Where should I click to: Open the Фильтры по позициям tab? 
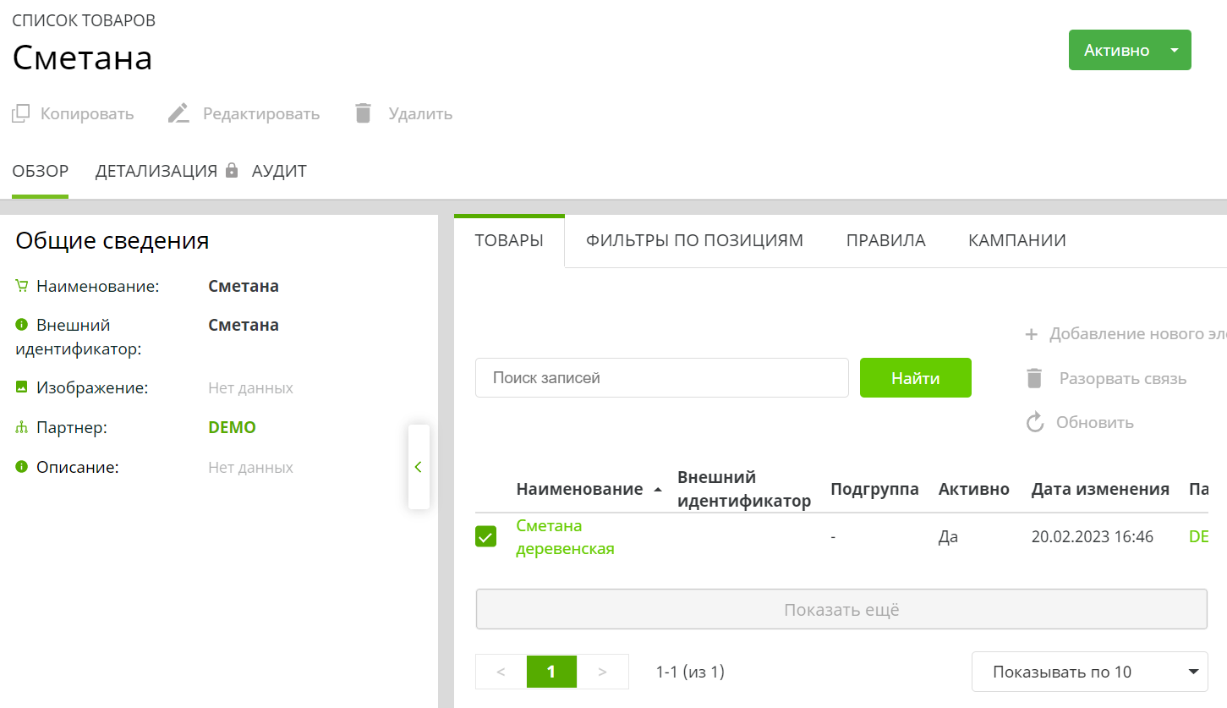point(694,240)
